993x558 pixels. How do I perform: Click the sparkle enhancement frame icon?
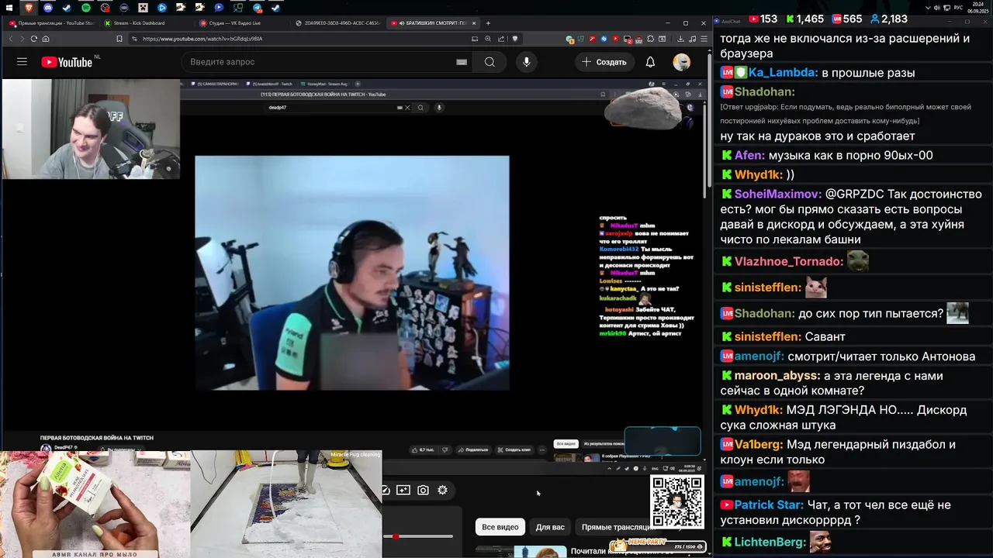(x=403, y=490)
